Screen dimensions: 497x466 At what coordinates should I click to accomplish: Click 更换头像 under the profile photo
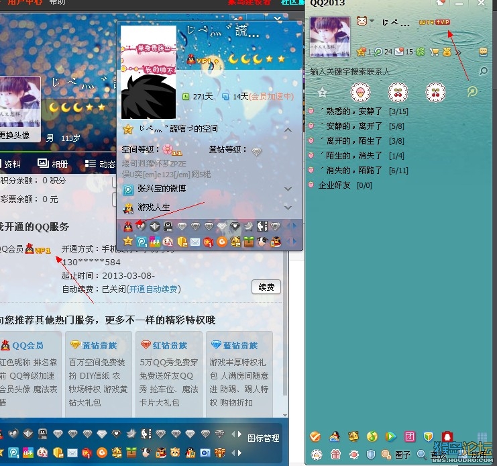tap(15, 136)
